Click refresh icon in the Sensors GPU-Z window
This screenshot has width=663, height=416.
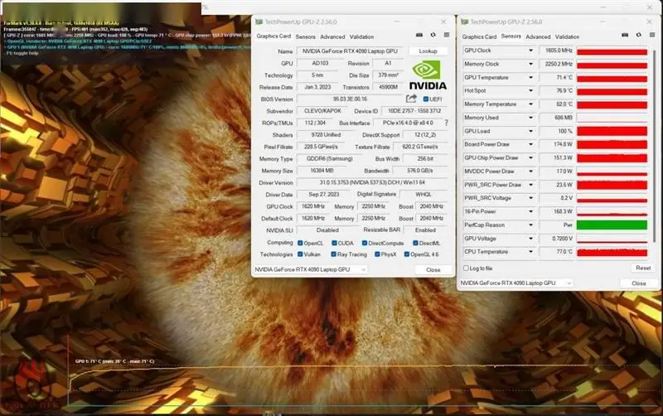(x=639, y=35)
